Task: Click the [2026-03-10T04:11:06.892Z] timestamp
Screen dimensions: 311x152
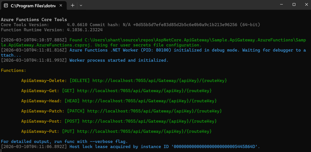Action: 34,147
